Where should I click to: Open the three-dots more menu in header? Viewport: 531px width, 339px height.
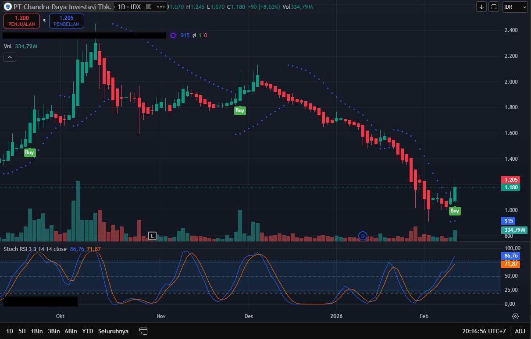(161, 7)
